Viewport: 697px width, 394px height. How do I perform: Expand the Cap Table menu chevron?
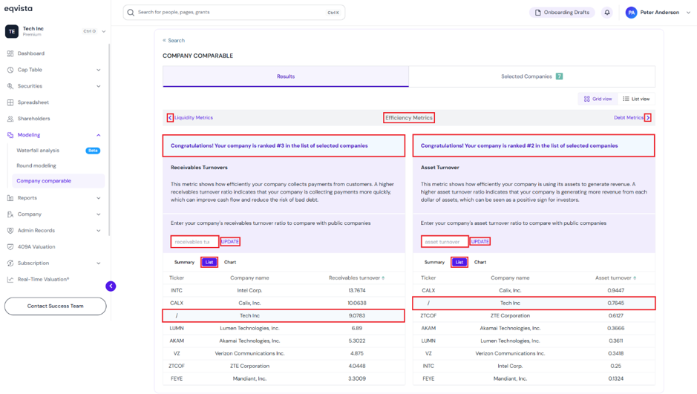(98, 70)
